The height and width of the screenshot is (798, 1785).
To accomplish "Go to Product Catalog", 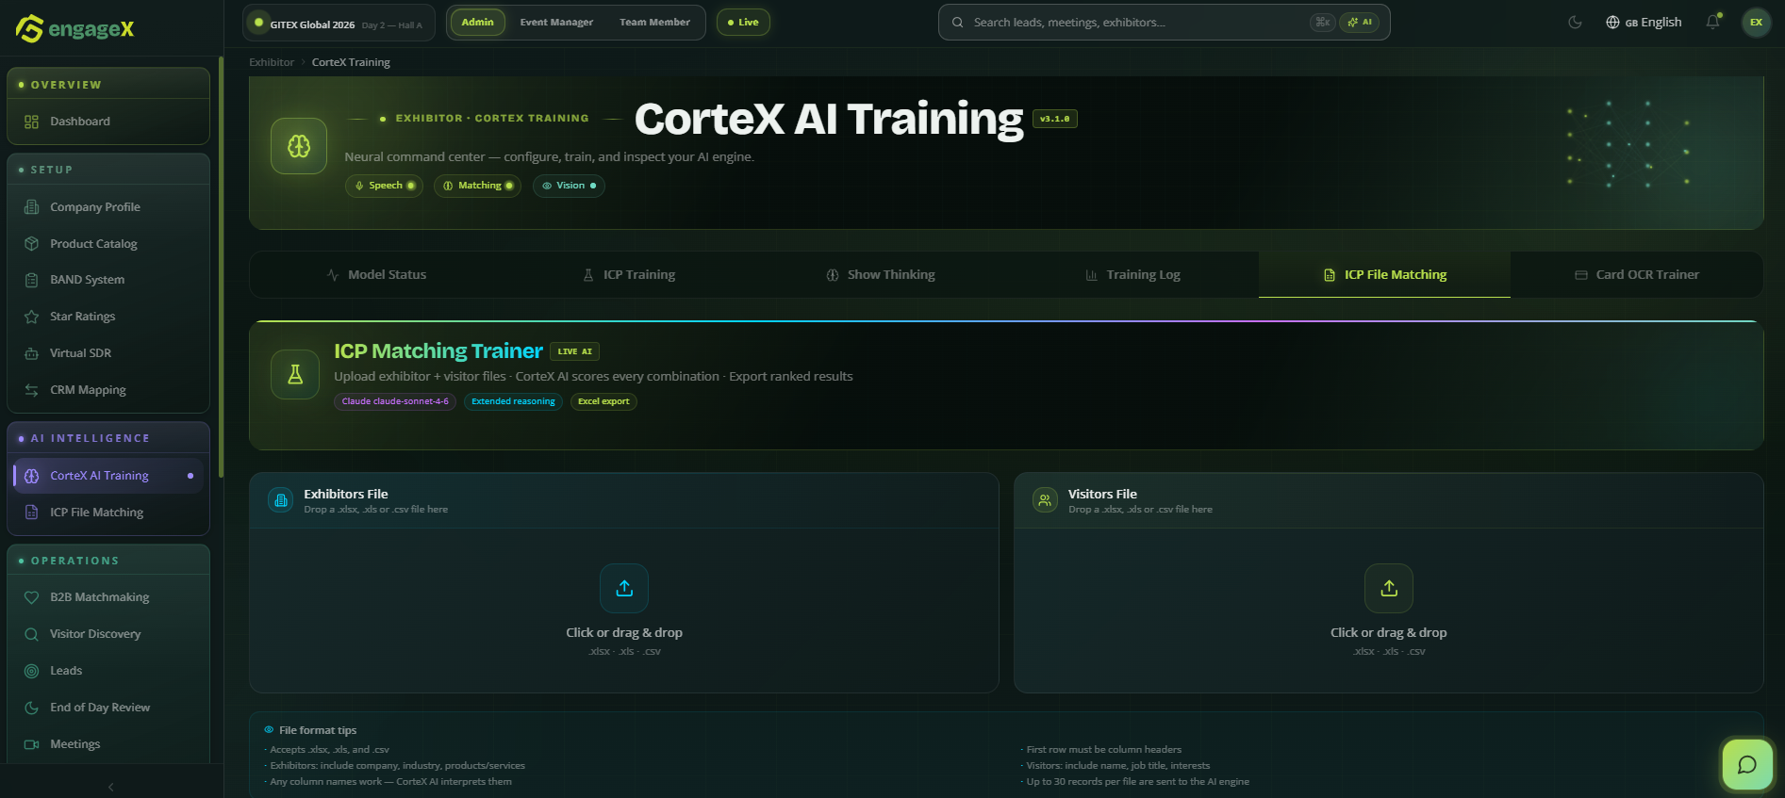I will [108, 244].
